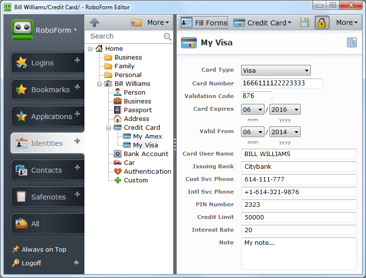Click the copy icon beside My Visa title
The width and height of the screenshot is (366, 278).
point(352,42)
